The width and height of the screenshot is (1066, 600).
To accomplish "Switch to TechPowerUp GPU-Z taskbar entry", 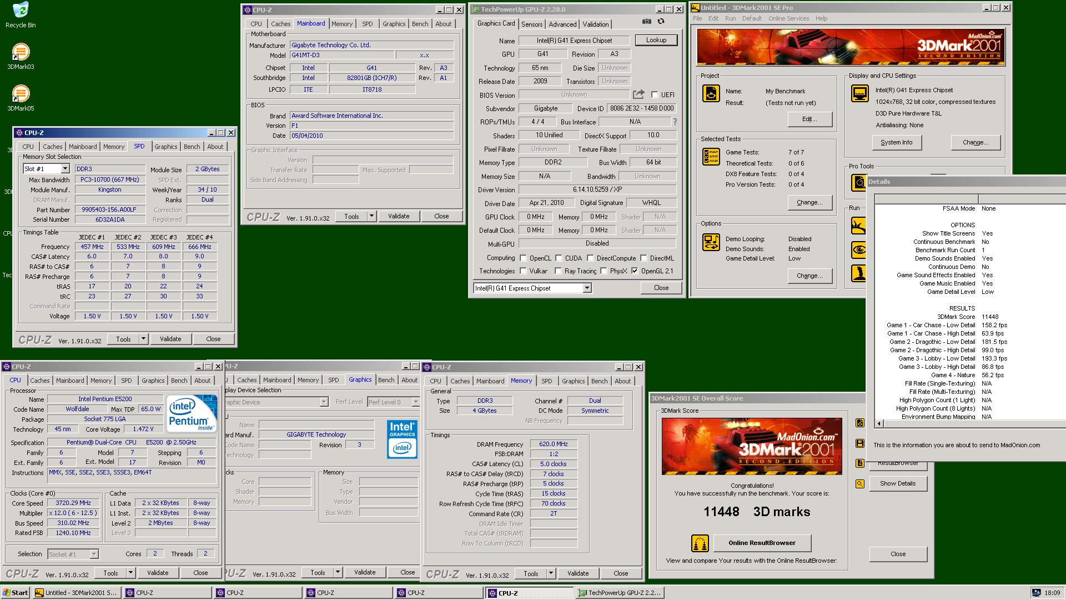I will [620, 593].
